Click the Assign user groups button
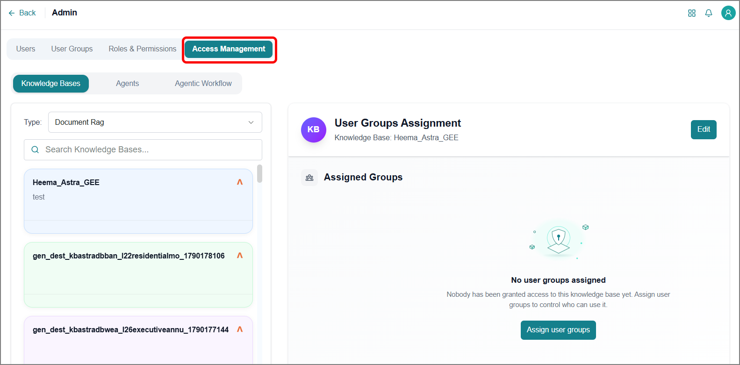The width and height of the screenshot is (740, 365). [558, 330]
